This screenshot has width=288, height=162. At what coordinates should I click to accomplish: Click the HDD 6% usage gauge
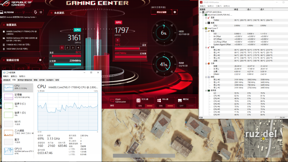(x=164, y=33)
